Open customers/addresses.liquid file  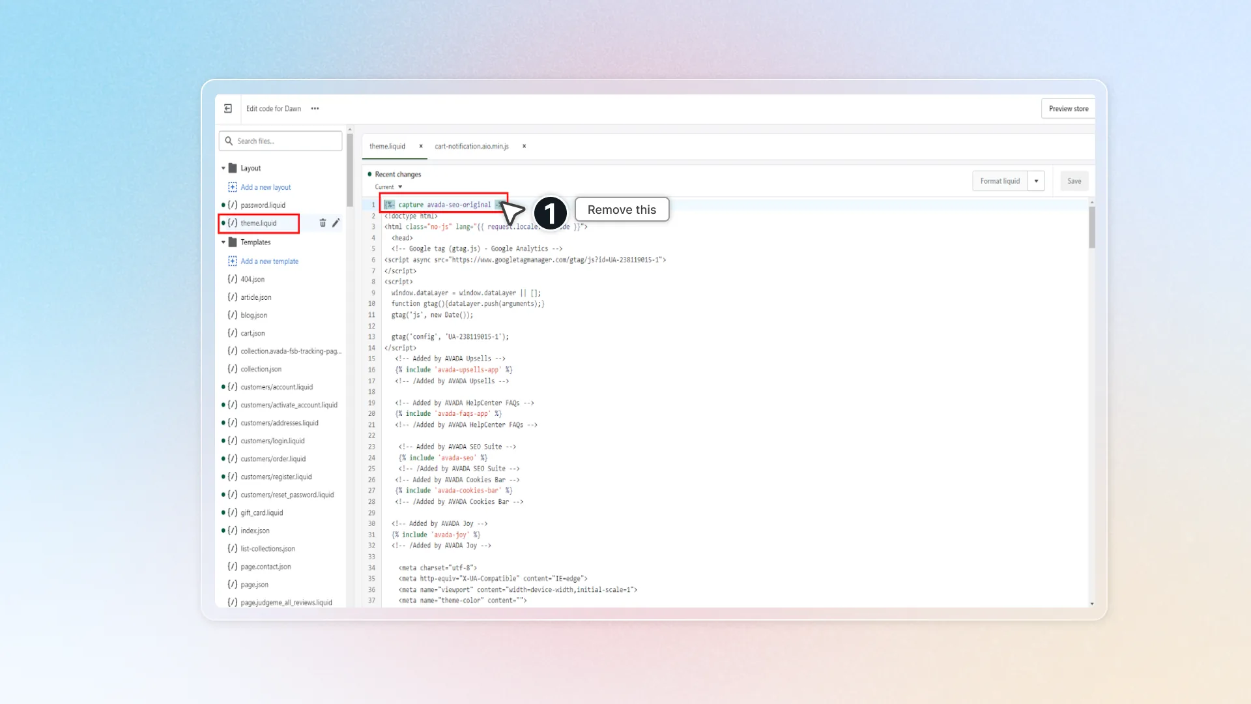pyautogui.click(x=280, y=423)
